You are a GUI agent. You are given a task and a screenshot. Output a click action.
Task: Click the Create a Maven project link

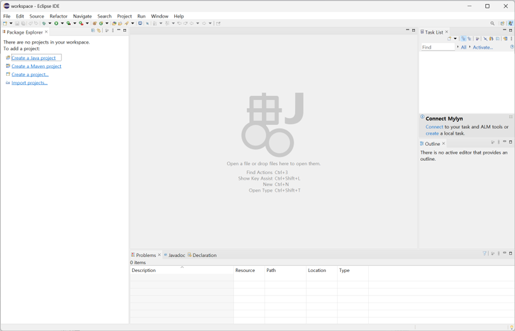[x=37, y=66]
